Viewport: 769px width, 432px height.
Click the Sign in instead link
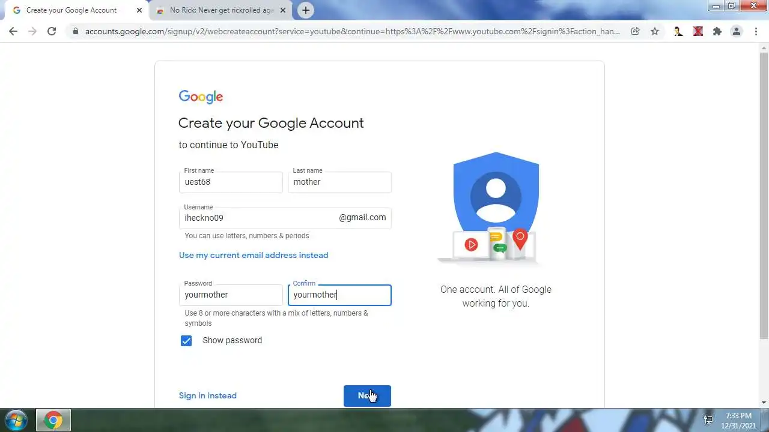[208, 395]
